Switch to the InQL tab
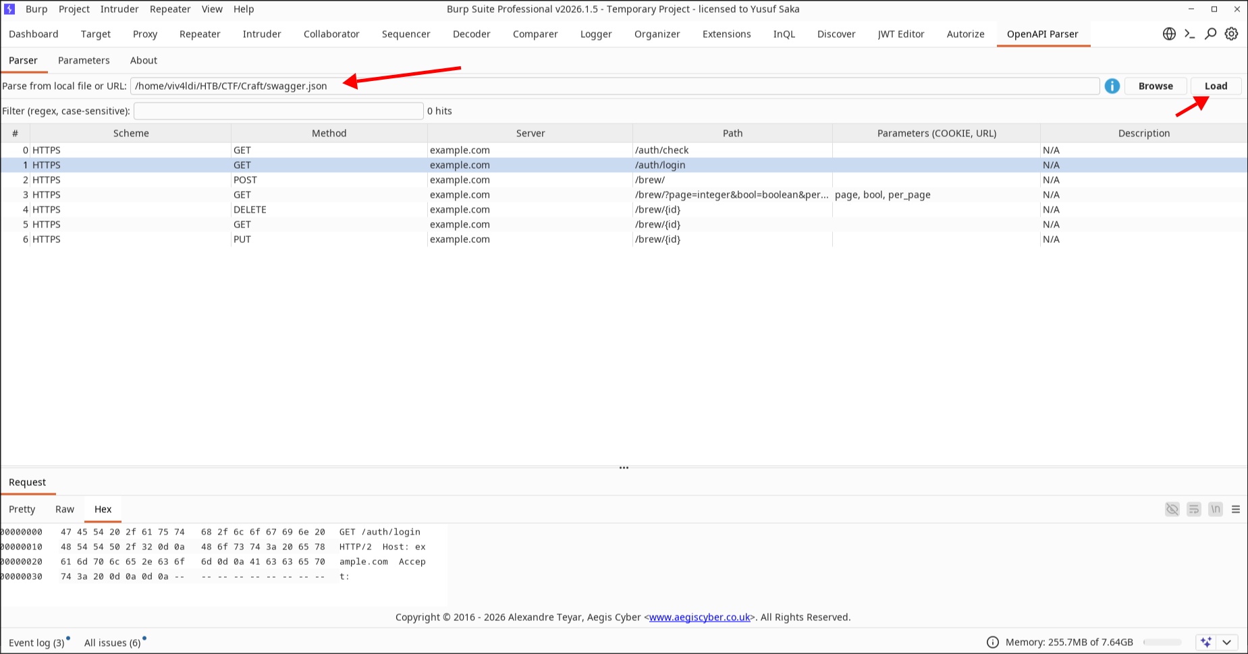Screen dimensions: 1248x654 pos(784,34)
